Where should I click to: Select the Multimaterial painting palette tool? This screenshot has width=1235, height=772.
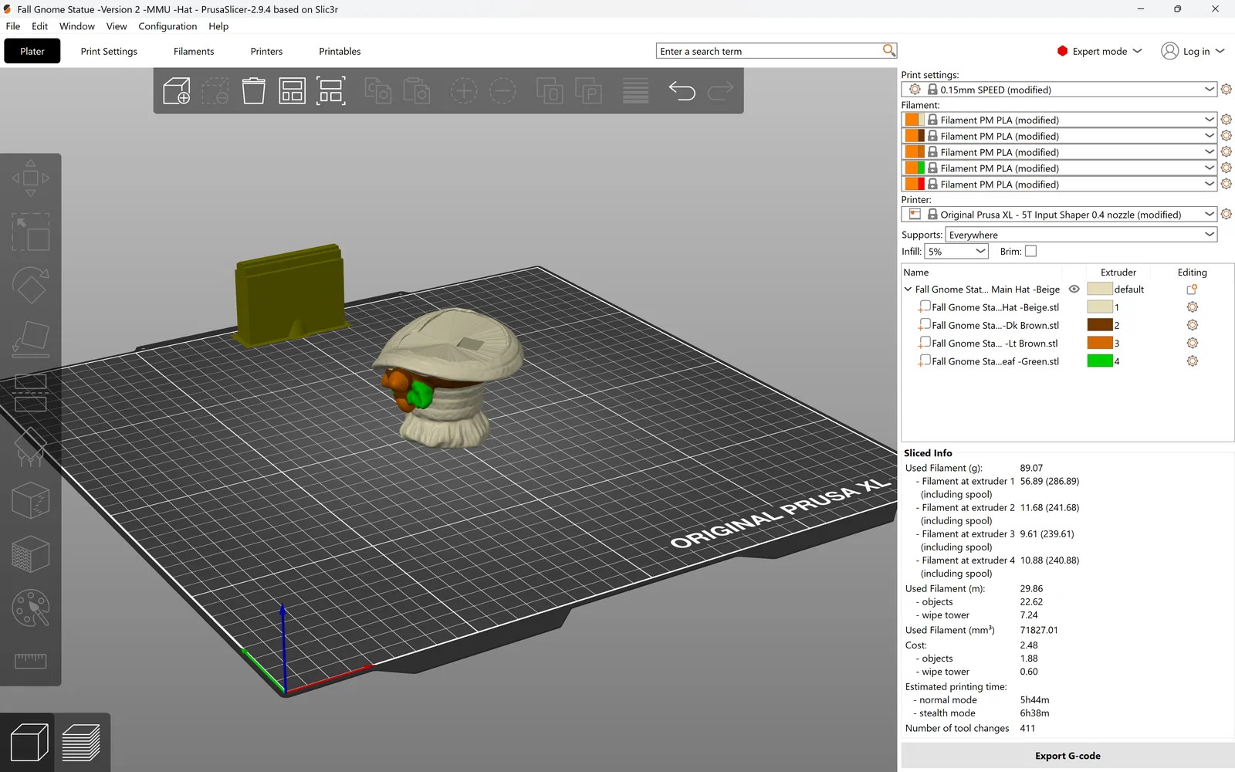[31, 608]
